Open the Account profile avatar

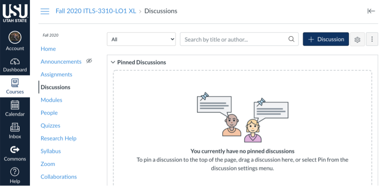coord(15,37)
